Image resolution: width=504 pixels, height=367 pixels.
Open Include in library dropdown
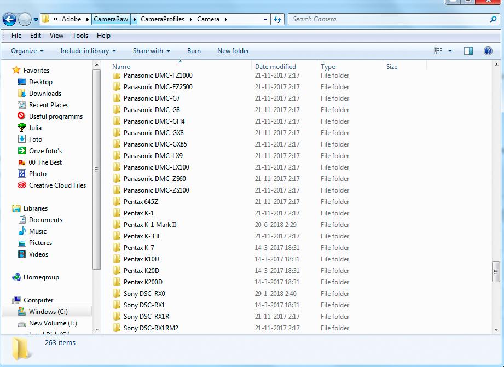coord(88,51)
